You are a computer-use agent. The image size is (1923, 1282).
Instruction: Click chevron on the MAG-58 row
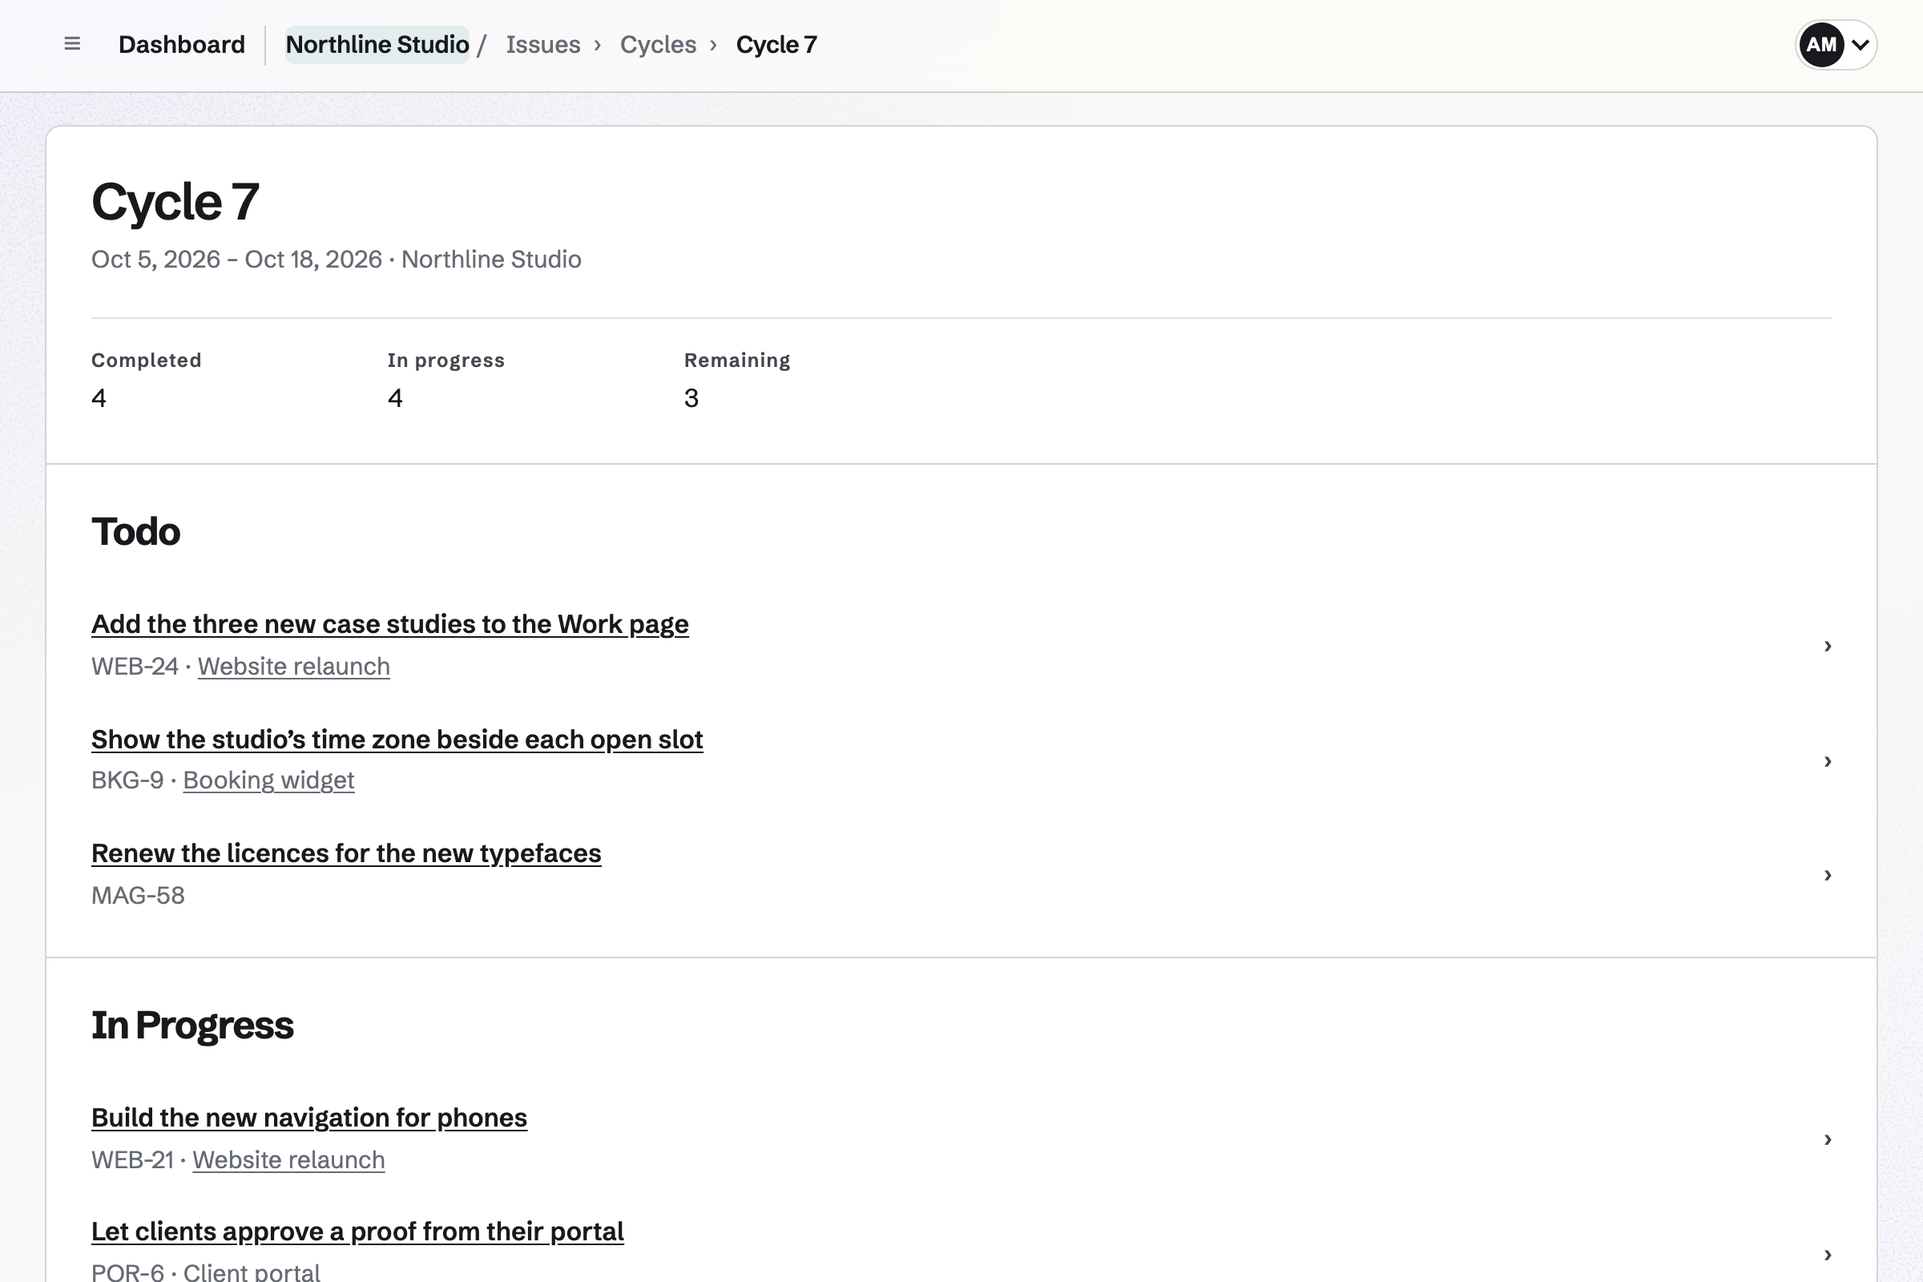[x=1828, y=875]
